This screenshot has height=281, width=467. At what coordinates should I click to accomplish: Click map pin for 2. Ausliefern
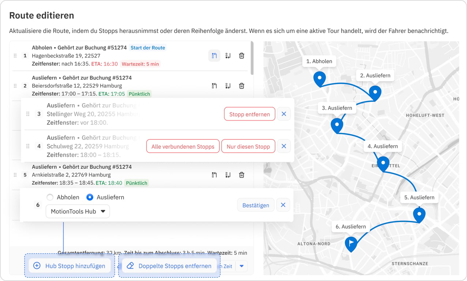pos(375,93)
